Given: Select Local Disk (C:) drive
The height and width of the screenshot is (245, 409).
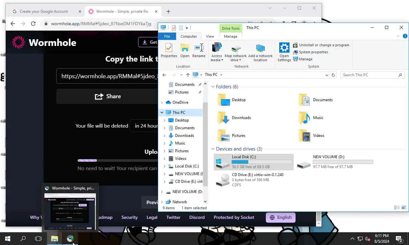Looking at the screenshot, I should [253, 162].
